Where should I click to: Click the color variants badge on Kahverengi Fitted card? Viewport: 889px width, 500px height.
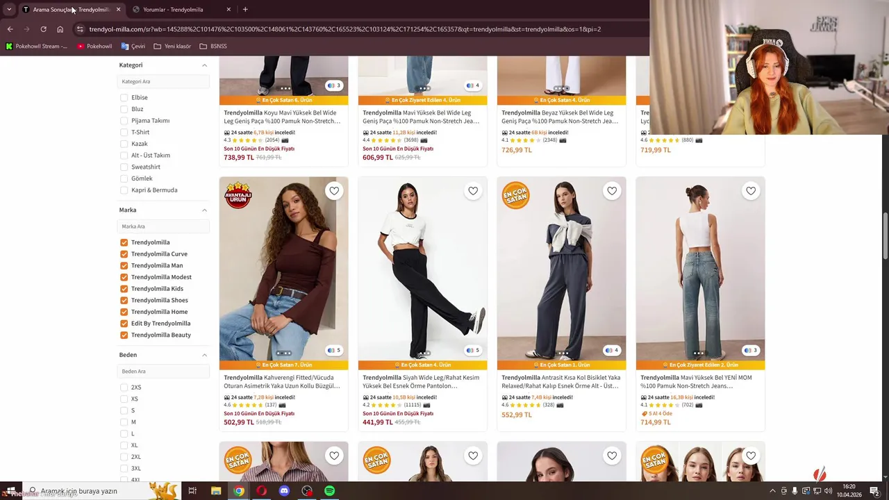[x=334, y=351]
